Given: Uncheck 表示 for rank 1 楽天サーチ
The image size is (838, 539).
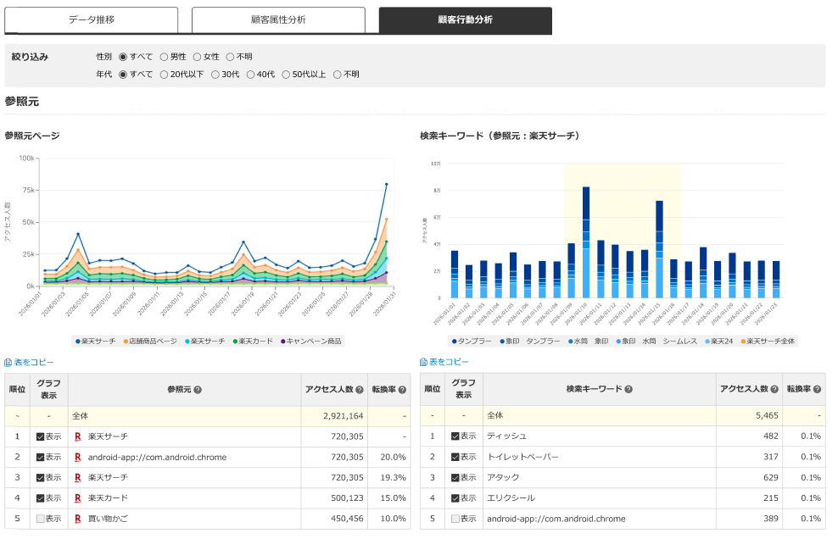Looking at the screenshot, I should pos(40,437).
